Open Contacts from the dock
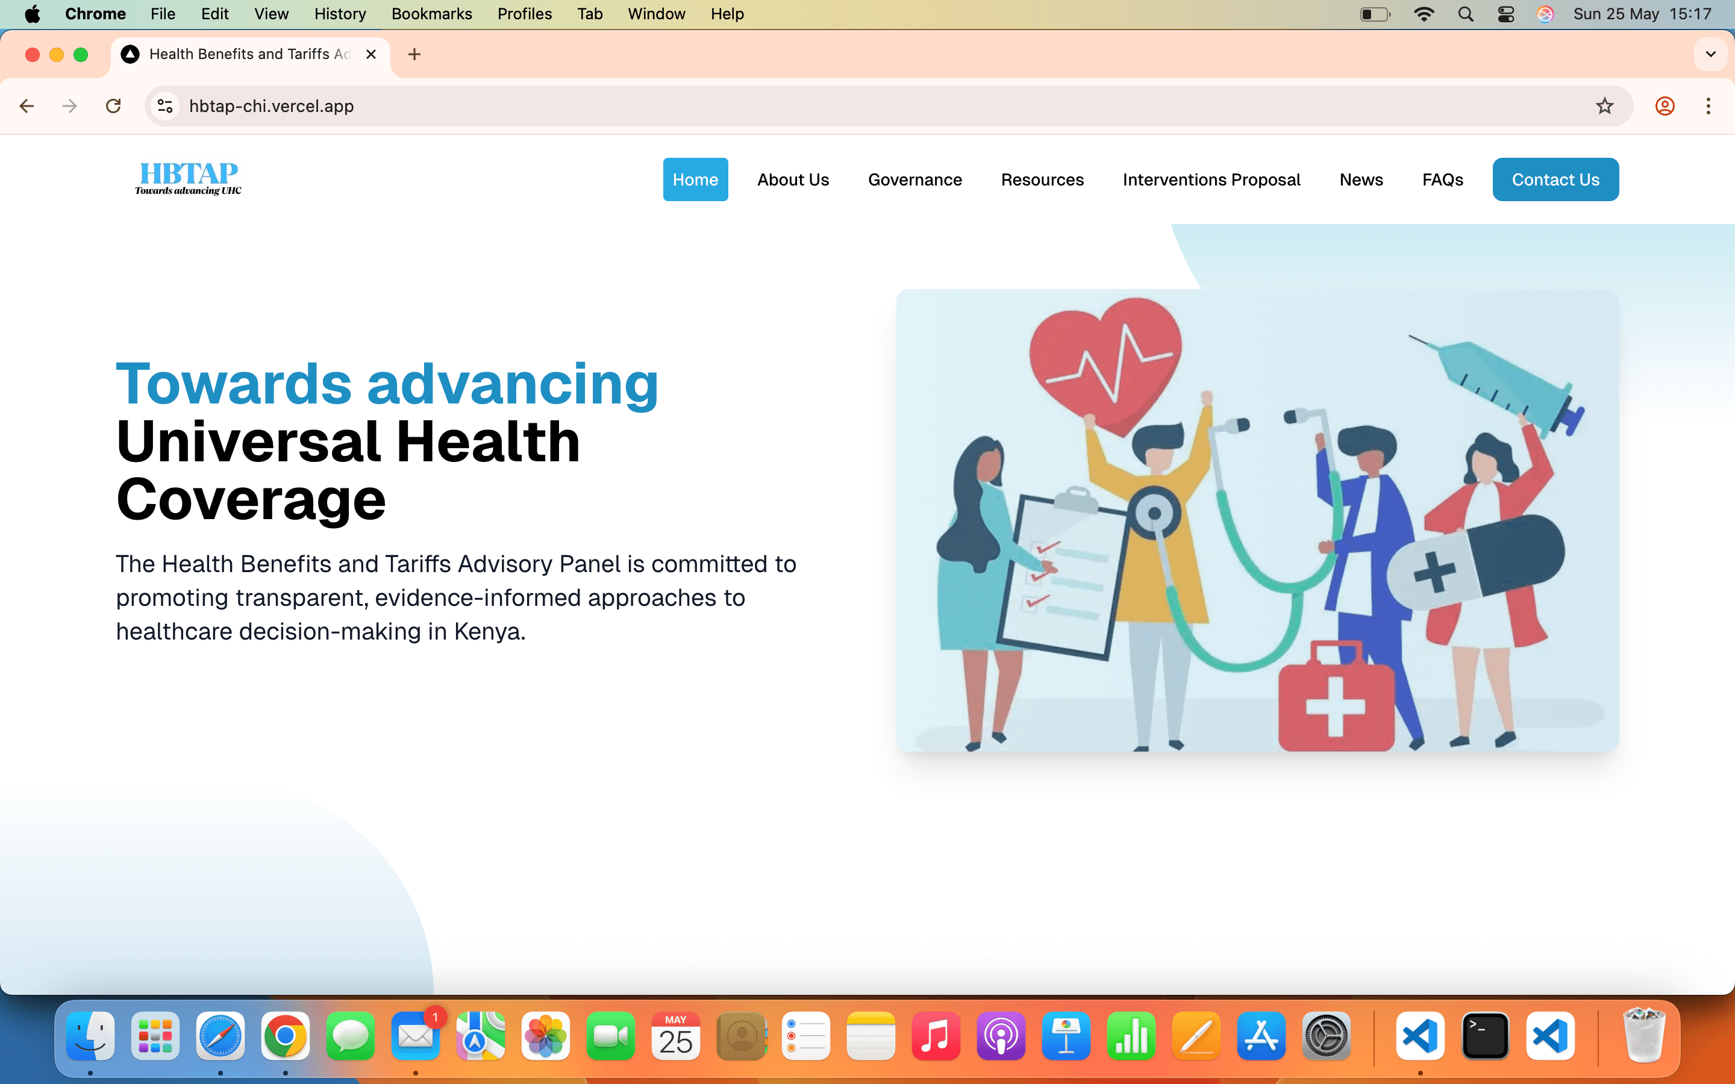The height and width of the screenshot is (1084, 1735). [740, 1036]
